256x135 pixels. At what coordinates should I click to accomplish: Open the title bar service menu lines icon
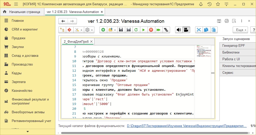pos(226,4)
